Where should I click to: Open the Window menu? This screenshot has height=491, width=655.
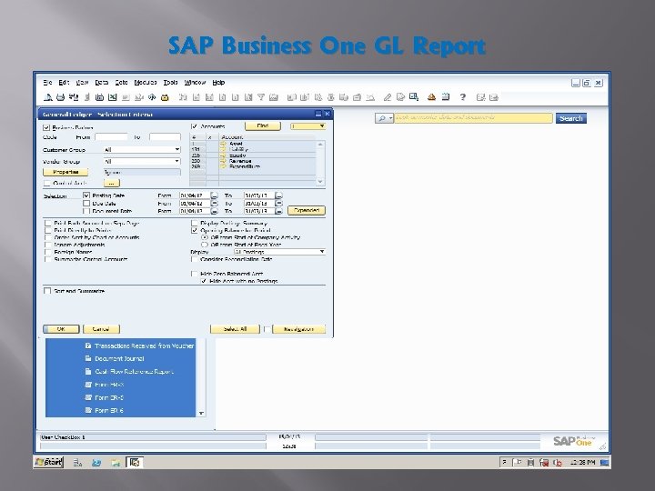pos(195,82)
